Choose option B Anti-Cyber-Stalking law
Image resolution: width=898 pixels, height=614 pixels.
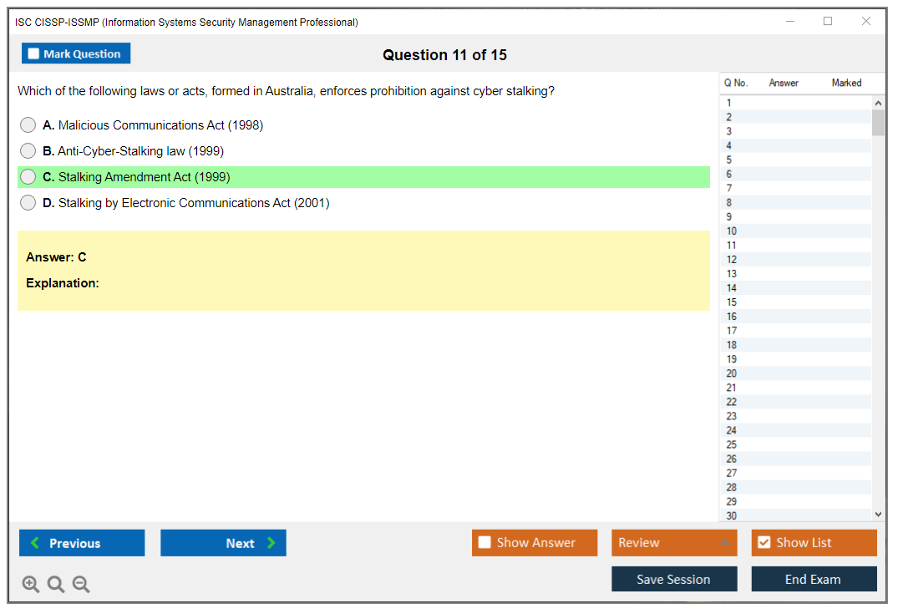point(28,151)
